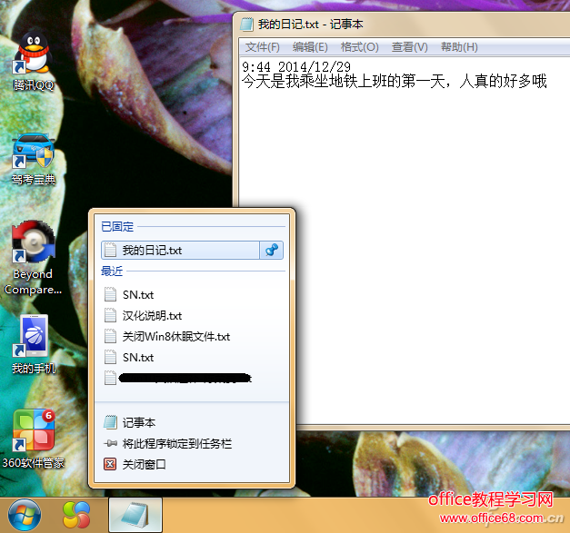Click the pin icon beside 将此程序锁定到任务栏
570x533 pixels.
coord(110,443)
